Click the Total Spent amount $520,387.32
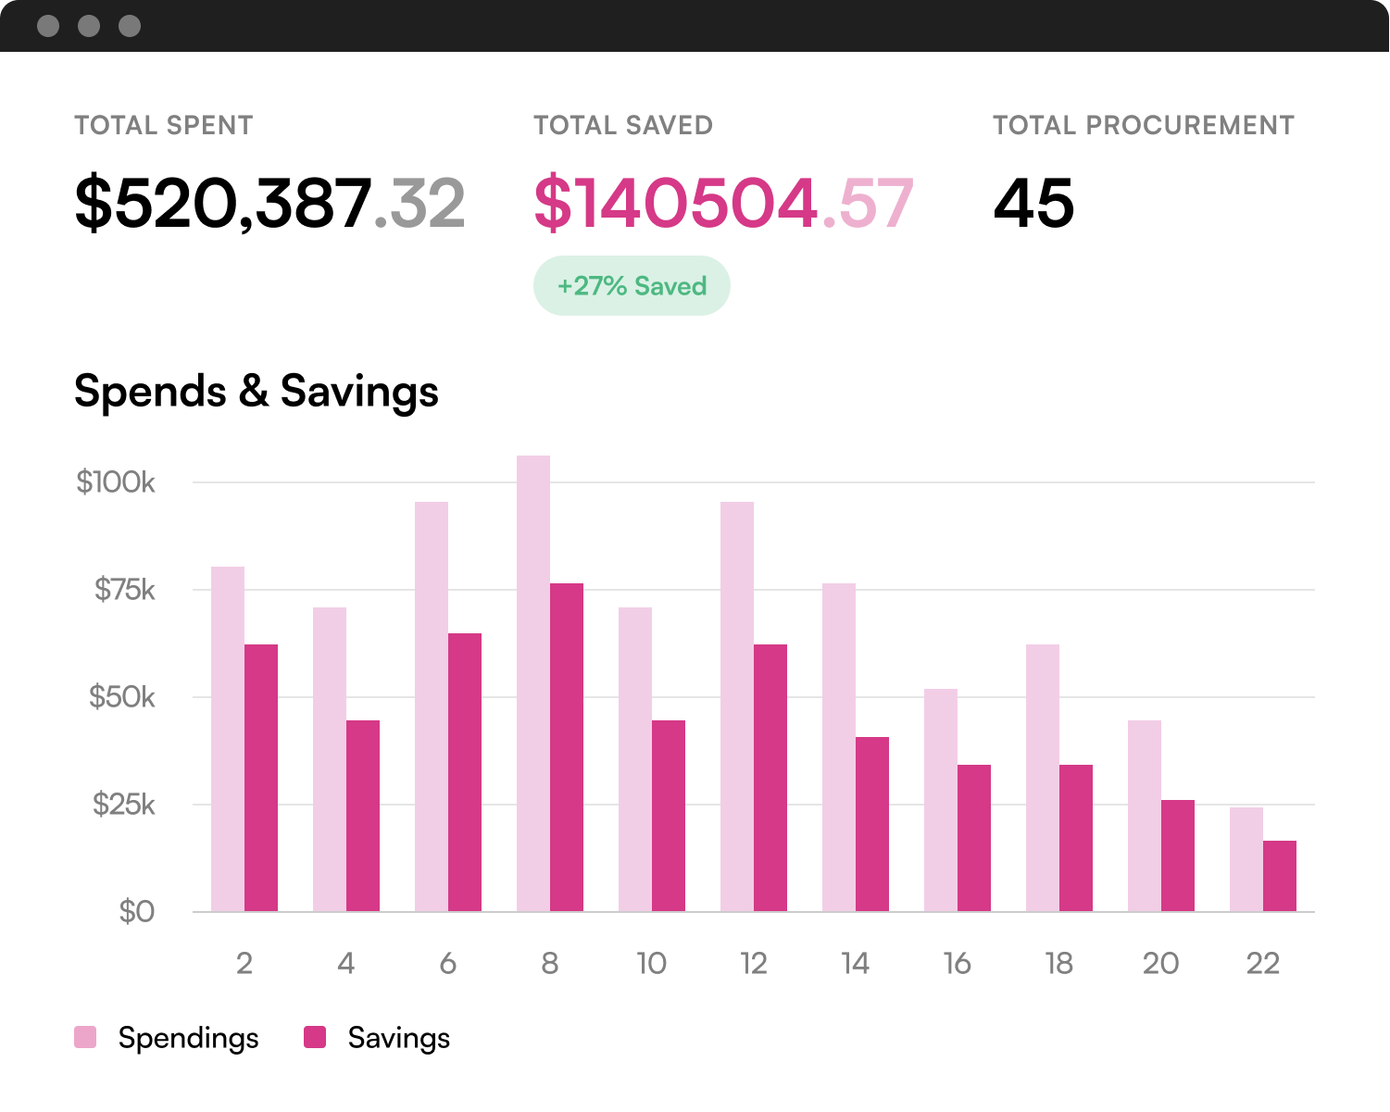The width and height of the screenshot is (1390, 1112). (269, 204)
